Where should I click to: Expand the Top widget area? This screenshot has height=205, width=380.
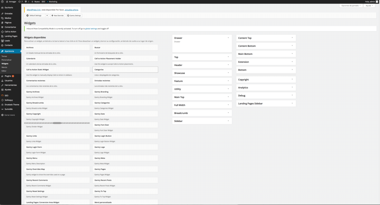228,57
